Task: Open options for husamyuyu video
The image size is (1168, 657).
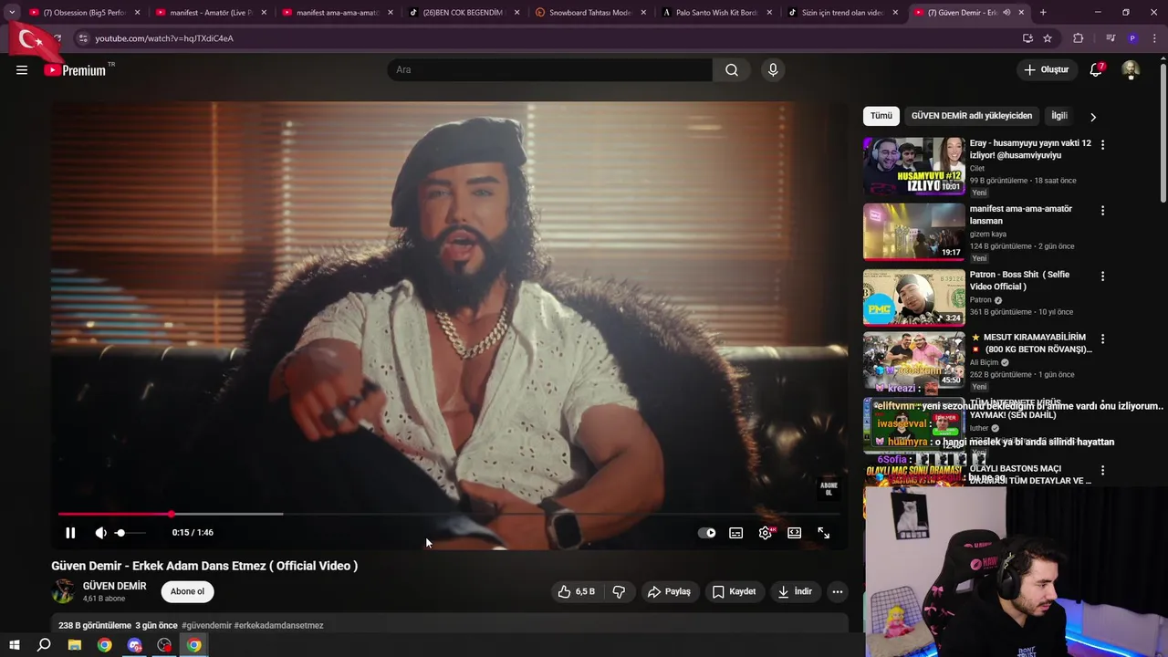Action: pyautogui.click(x=1102, y=145)
